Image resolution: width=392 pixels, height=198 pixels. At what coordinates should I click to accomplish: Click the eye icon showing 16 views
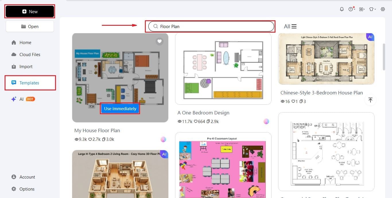(x=282, y=102)
